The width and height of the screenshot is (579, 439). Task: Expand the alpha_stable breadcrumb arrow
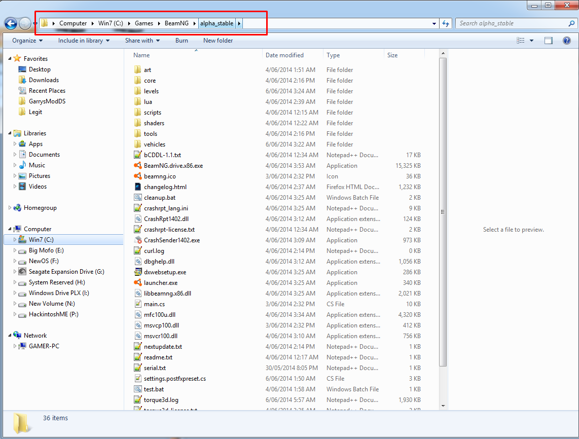239,23
